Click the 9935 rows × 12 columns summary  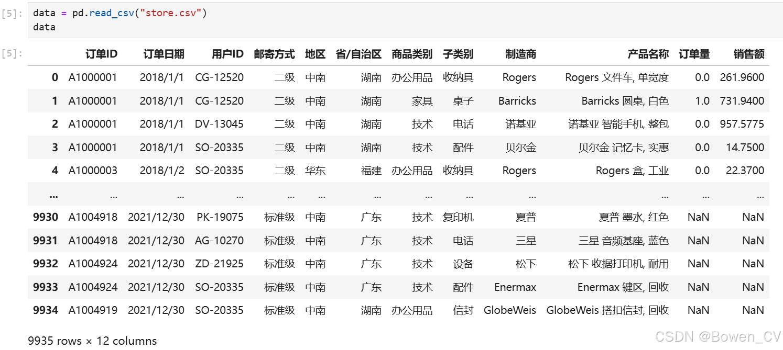click(x=92, y=341)
